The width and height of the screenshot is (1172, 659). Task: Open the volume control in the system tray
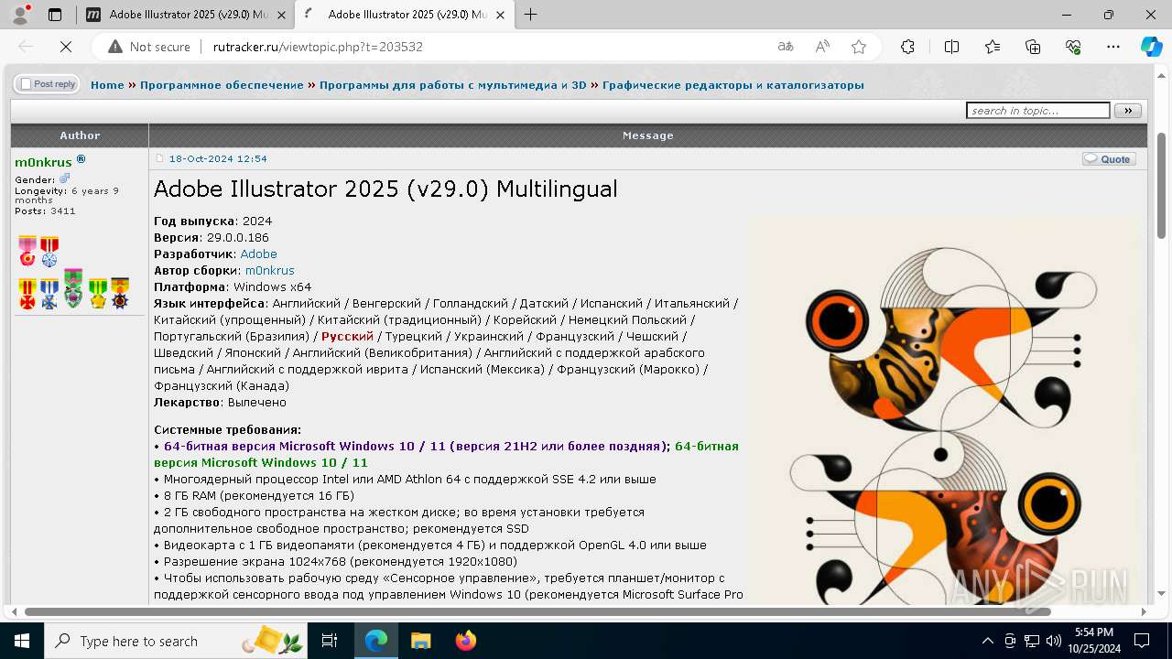1054,641
